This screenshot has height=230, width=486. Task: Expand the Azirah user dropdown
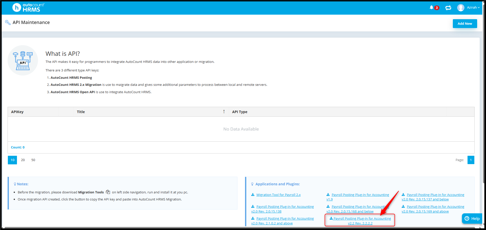tap(473, 8)
